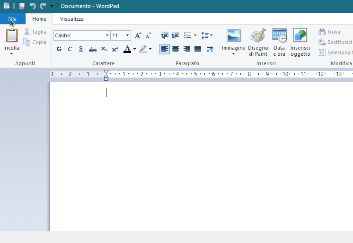The image size is (353, 243).
Task: Open the line spacing dropdown
Action: (207, 35)
